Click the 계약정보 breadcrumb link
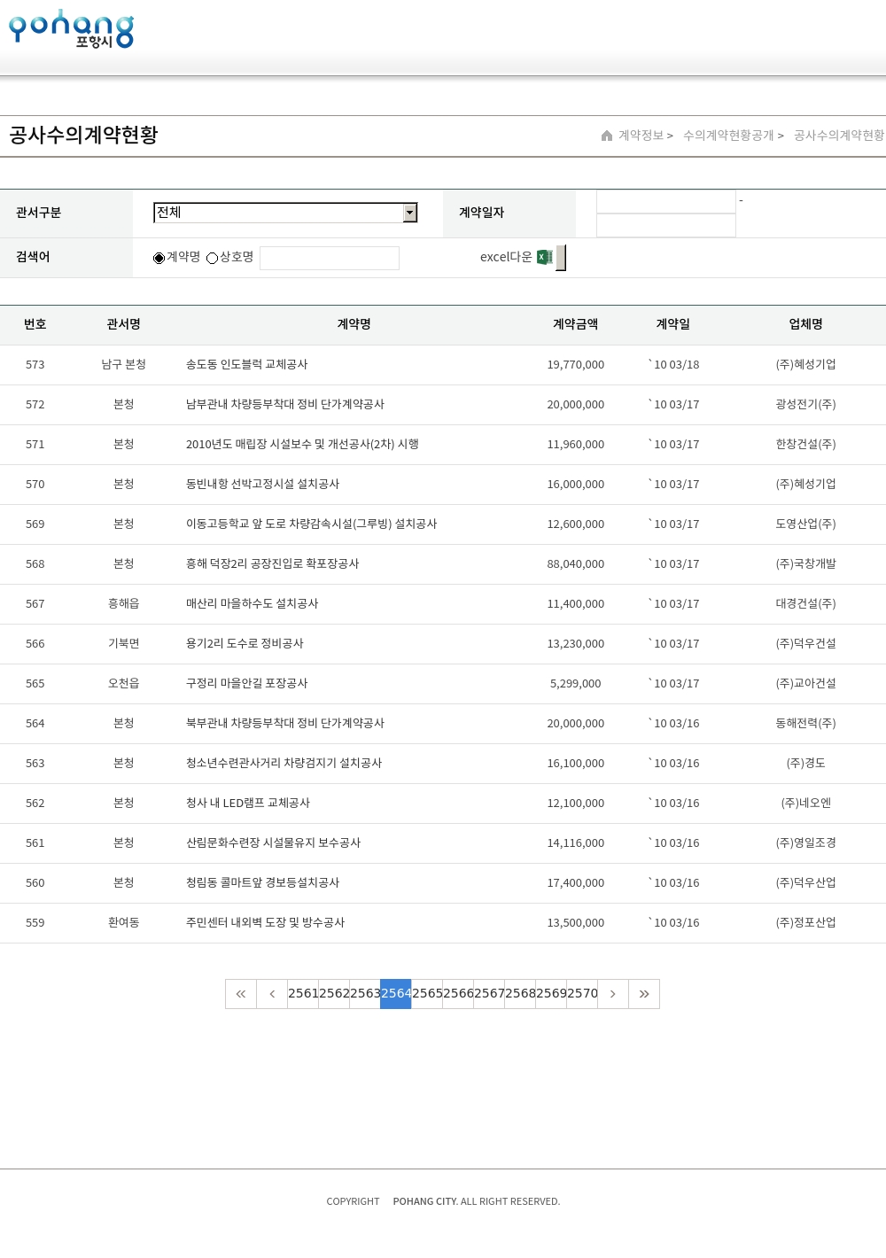886x1258 pixels. [x=641, y=136]
